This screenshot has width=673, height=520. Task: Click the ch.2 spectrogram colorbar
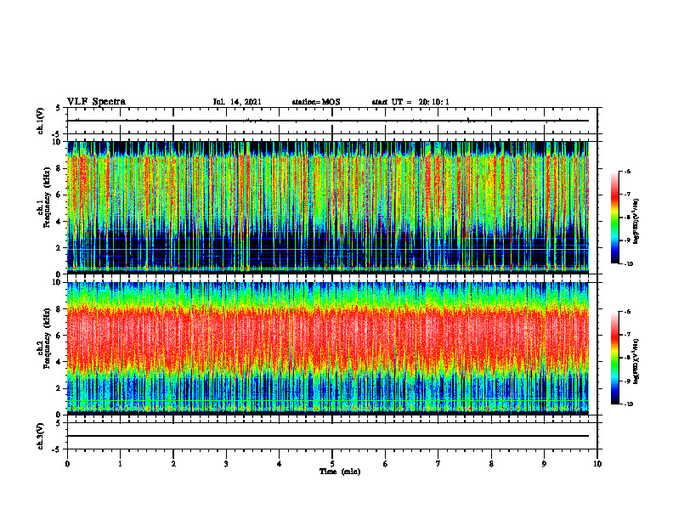(615, 358)
